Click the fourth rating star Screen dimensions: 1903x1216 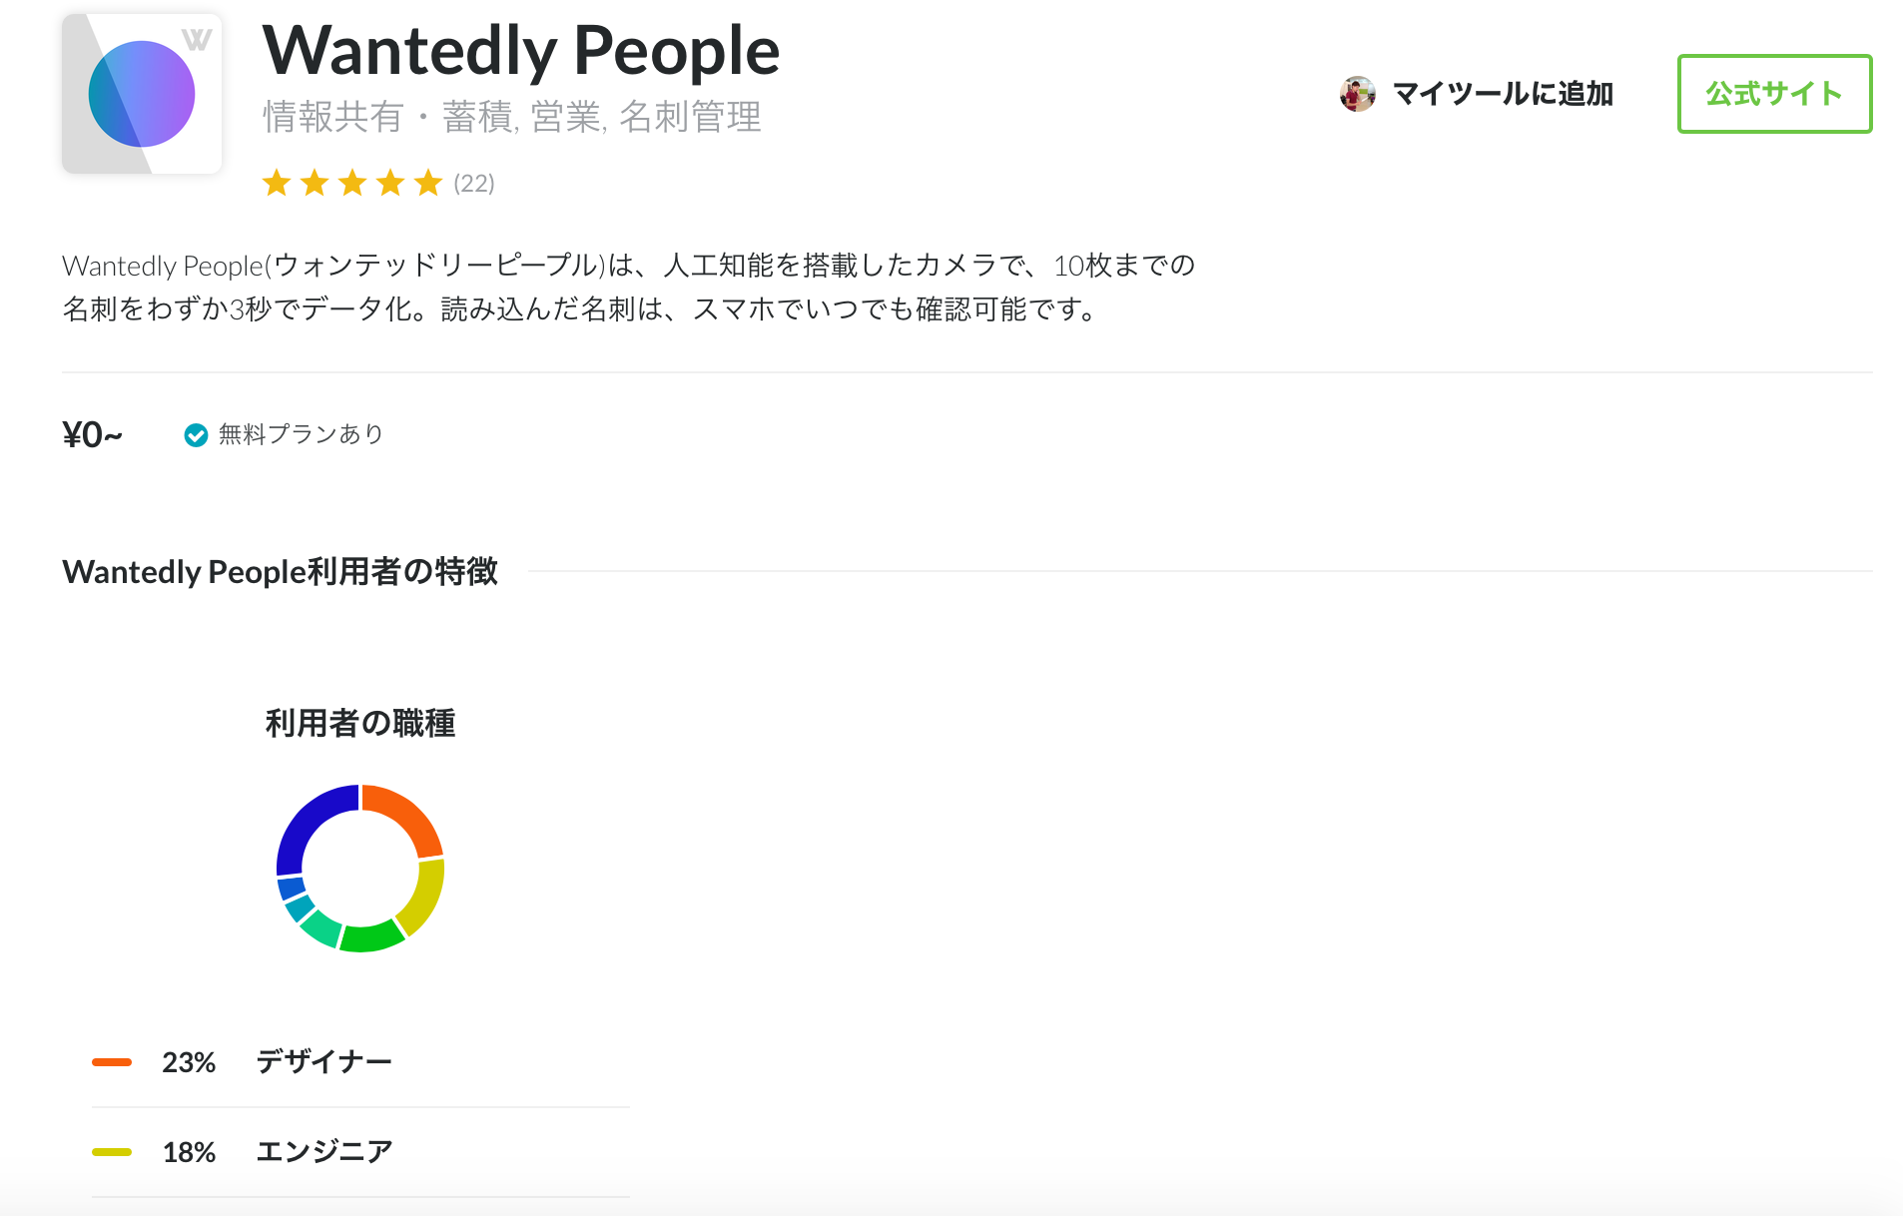[x=390, y=183]
